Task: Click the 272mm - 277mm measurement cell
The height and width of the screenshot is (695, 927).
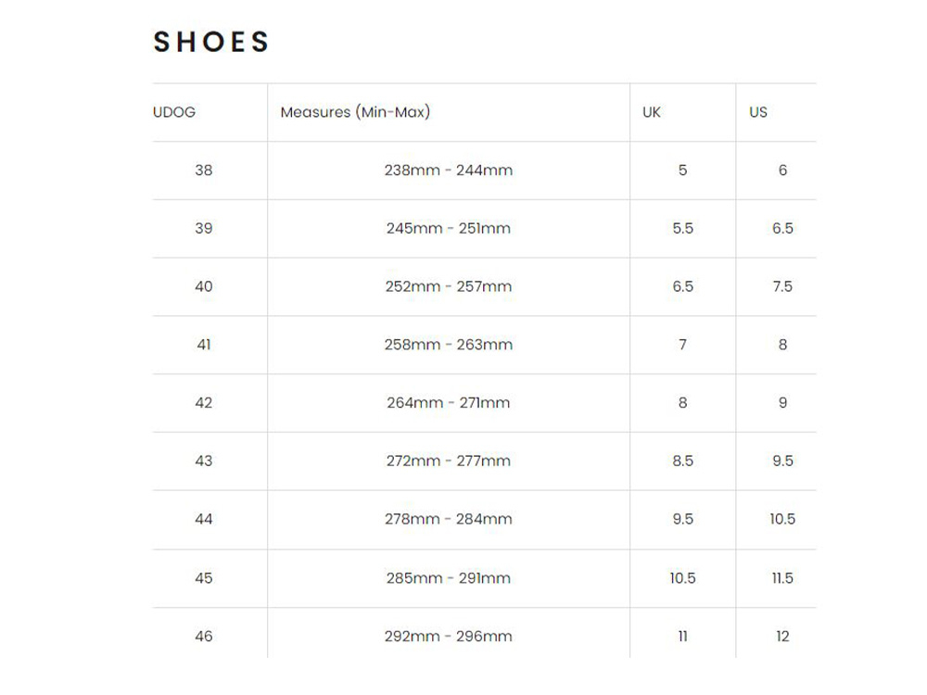Action: [x=449, y=461]
